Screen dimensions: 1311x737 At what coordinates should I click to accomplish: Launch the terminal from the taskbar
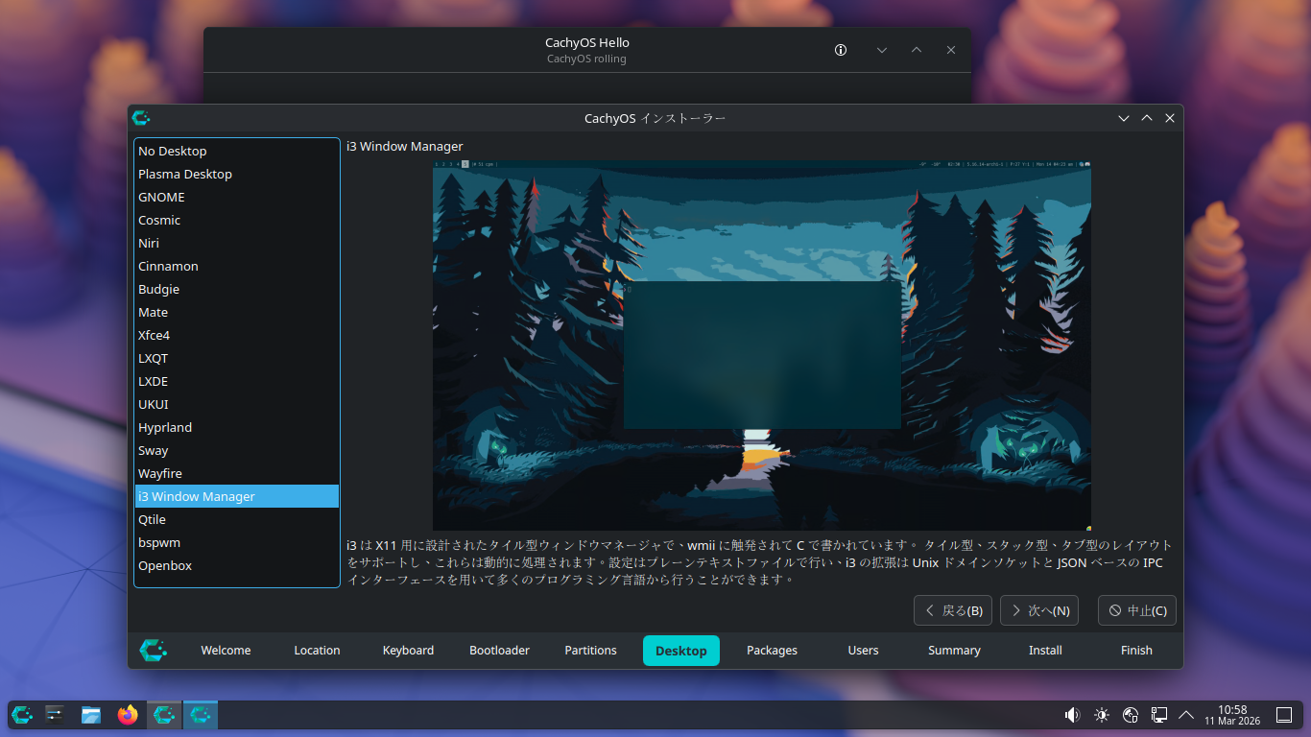click(x=55, y=715)
